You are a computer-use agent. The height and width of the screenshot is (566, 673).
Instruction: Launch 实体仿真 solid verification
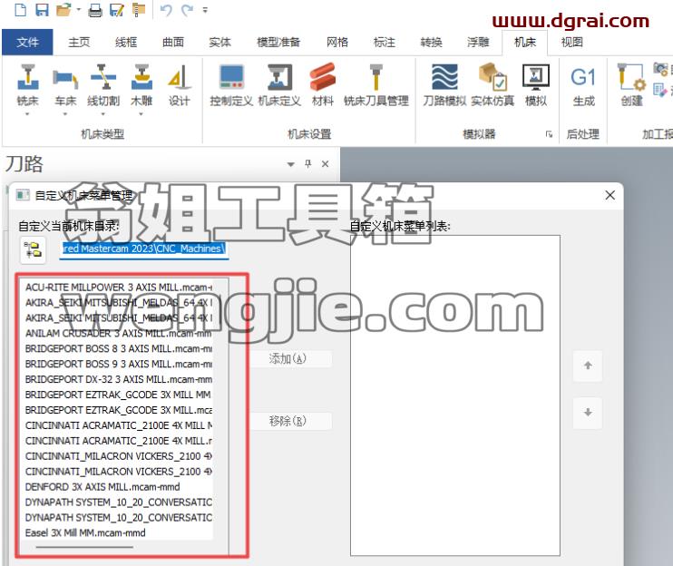click(x=493, y=85)
